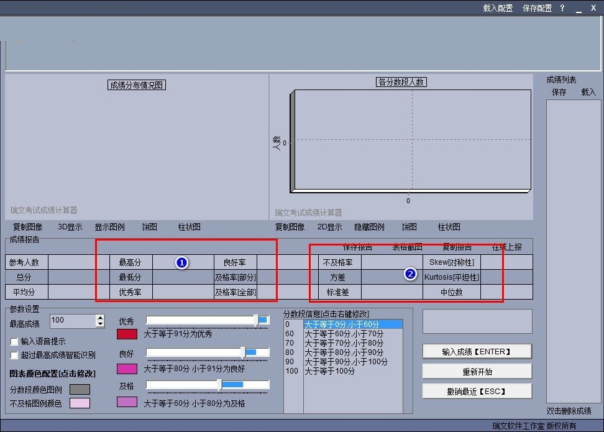Click the 输入成绩【ENTER】 button
Screen dimensions: 604x432
(x=477, y=352)
